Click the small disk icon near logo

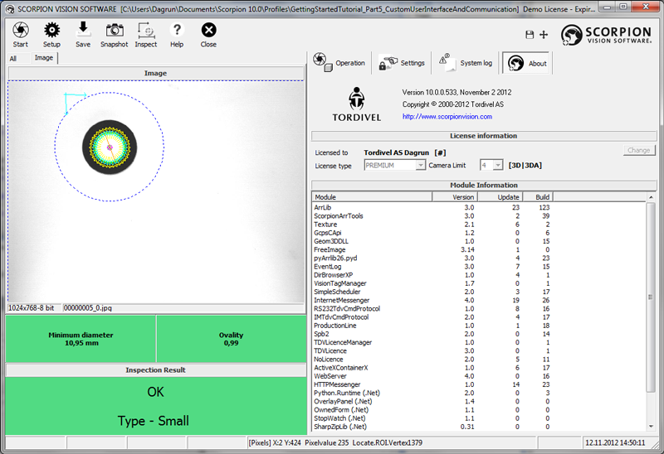(530, 35)
